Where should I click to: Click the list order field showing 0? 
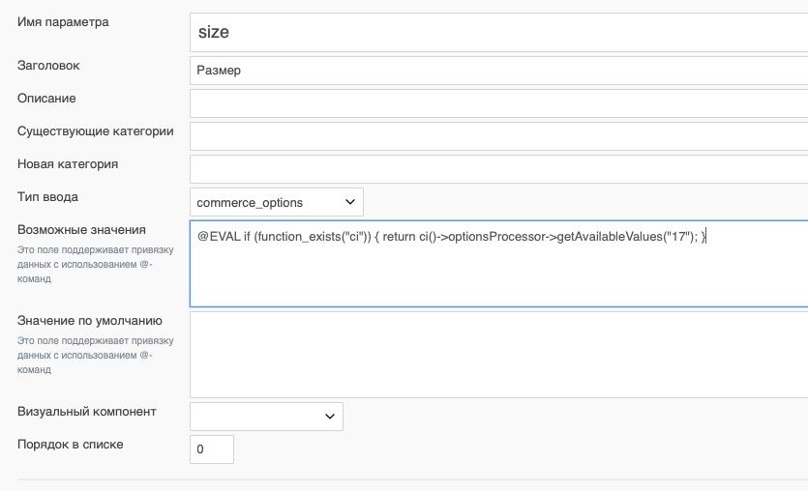coord(212,449)
